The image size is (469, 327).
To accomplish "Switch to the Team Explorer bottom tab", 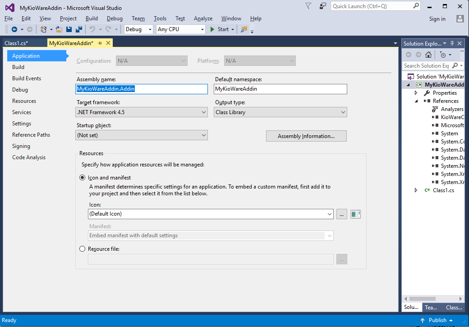I will pyautogui.click(x=431, y=307).
